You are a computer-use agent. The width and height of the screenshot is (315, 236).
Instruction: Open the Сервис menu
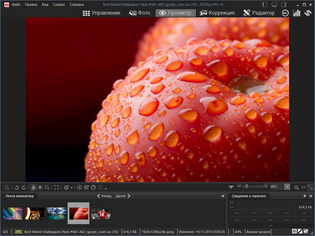coord(59,4)
